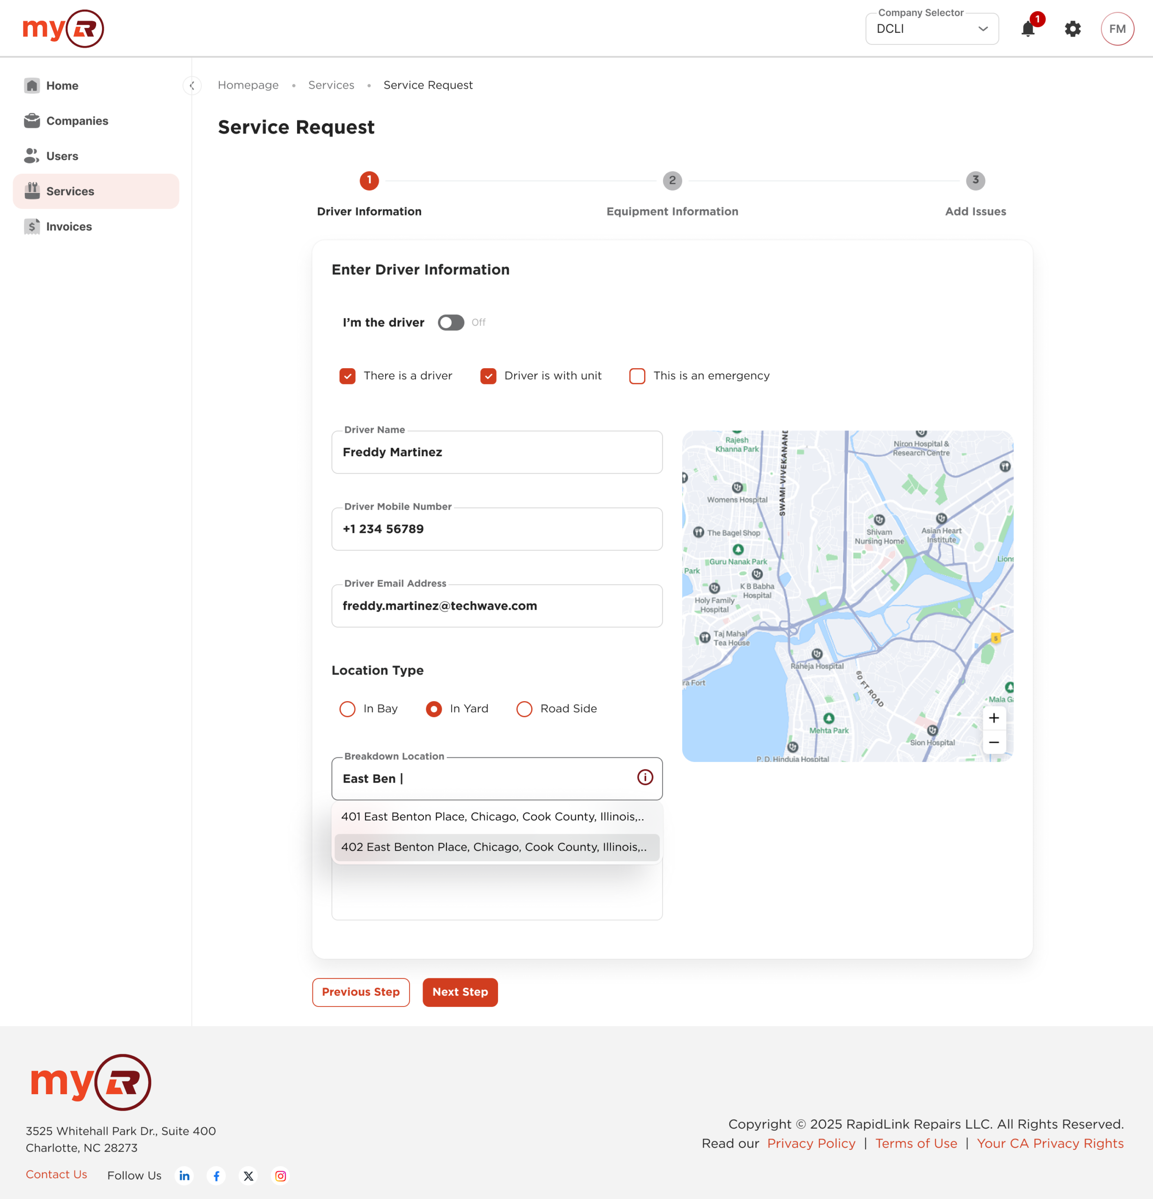Click the Next Step button
This screenshot has height=1199, width=1153.
pyautogui.click(x=460, y=992)
